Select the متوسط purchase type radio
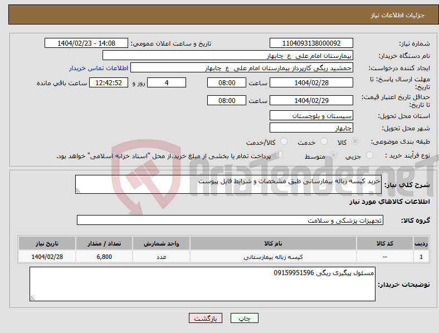439x333 pixels. [333, 155]
